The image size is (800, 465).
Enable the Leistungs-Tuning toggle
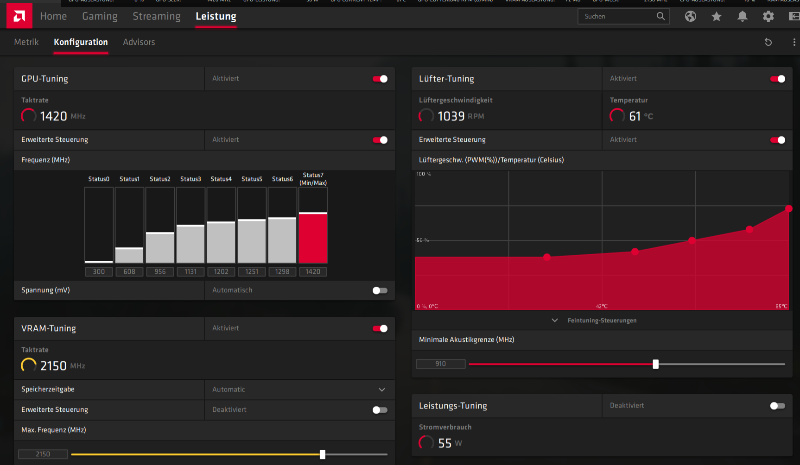coord(778,406)
